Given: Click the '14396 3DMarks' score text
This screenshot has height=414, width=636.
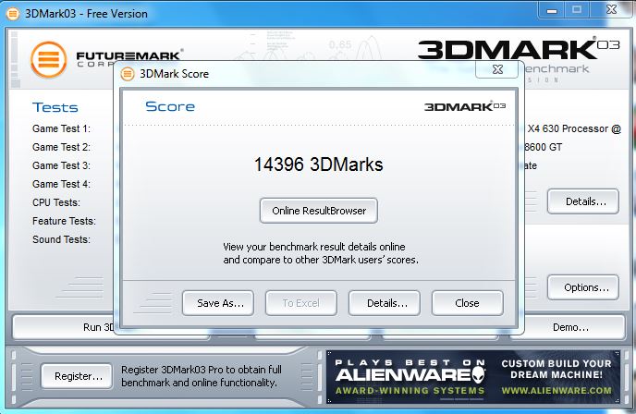Looking at the screenshot, I should point(318,164).
